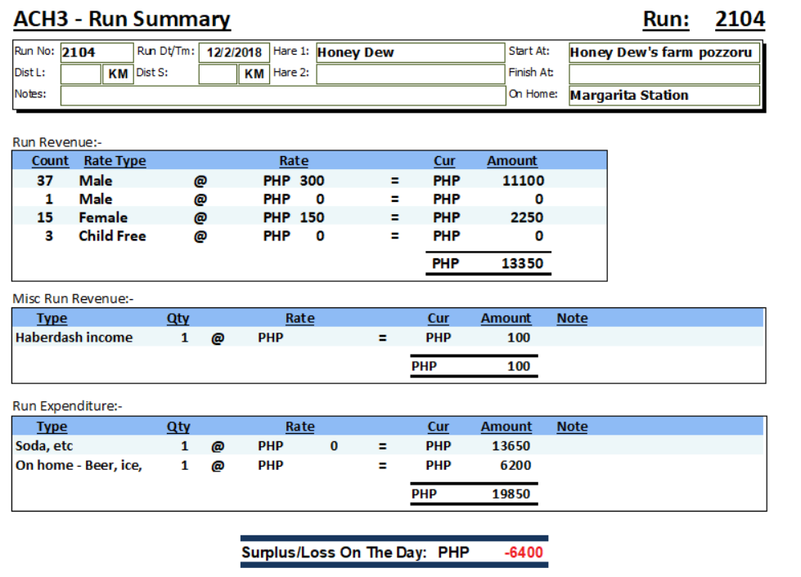Select the On home - Beer, ice row
Screen dimensions: 801x577
pyautogui.click(x=79, y=465)
